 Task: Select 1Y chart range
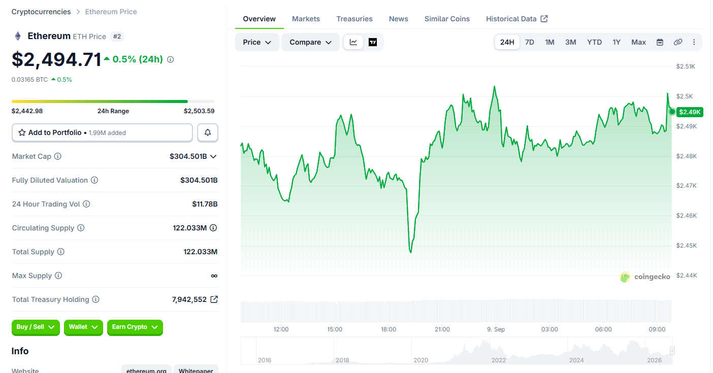coord(617,42)
